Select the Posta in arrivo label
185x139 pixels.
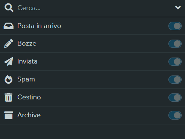[39, 26]
